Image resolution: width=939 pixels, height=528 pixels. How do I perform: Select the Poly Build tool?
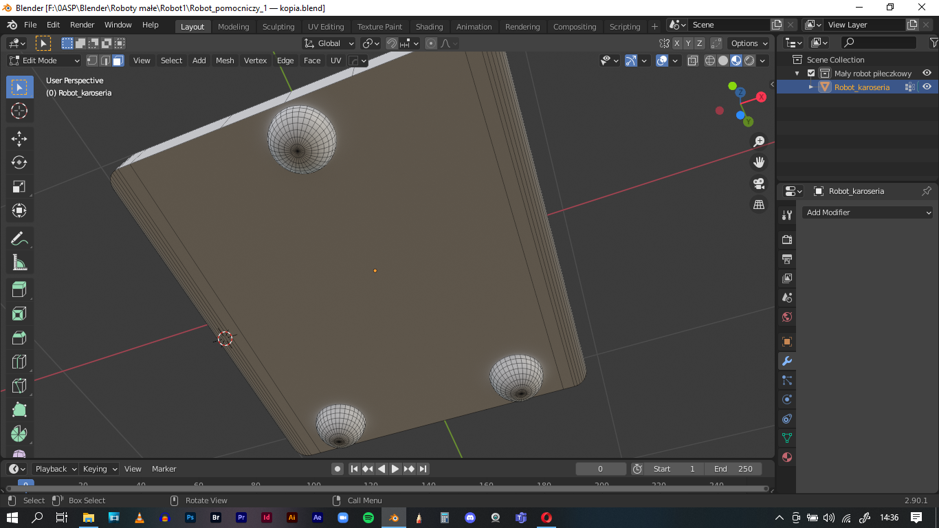(19, 410)
